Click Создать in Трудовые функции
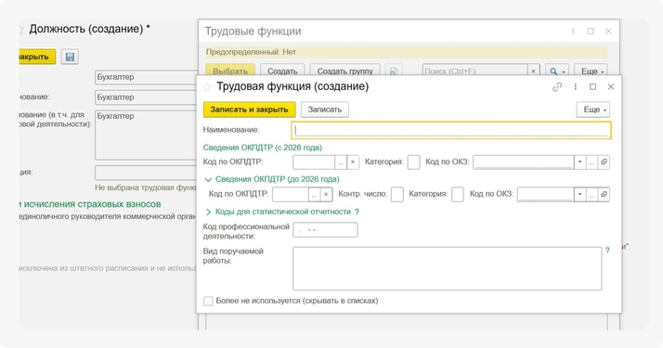The height and width of the screenshot is (348, 663). 282,71
